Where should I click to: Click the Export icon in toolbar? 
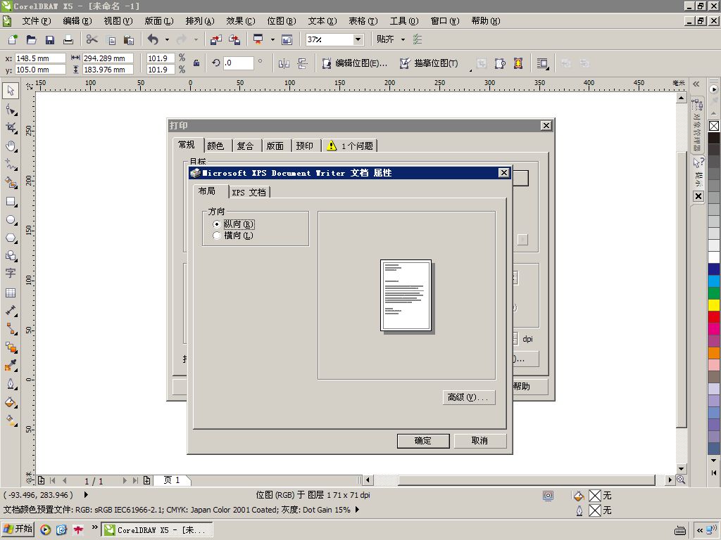point(234,39)
